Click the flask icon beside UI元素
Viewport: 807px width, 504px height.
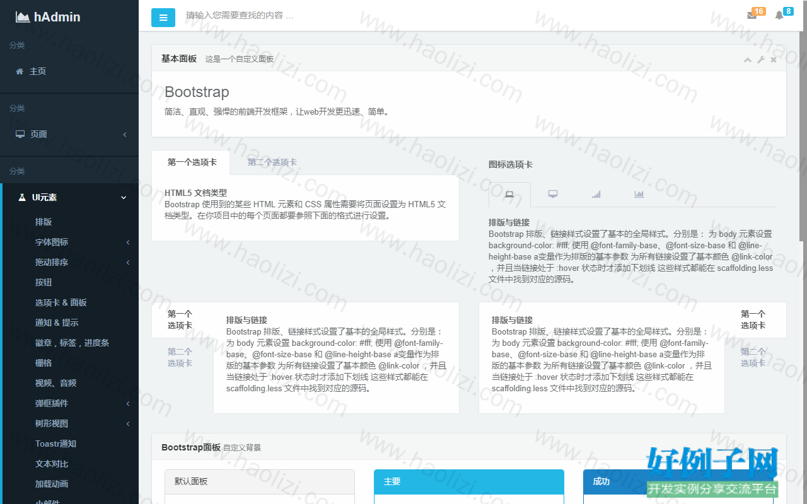tap(22, 197)
